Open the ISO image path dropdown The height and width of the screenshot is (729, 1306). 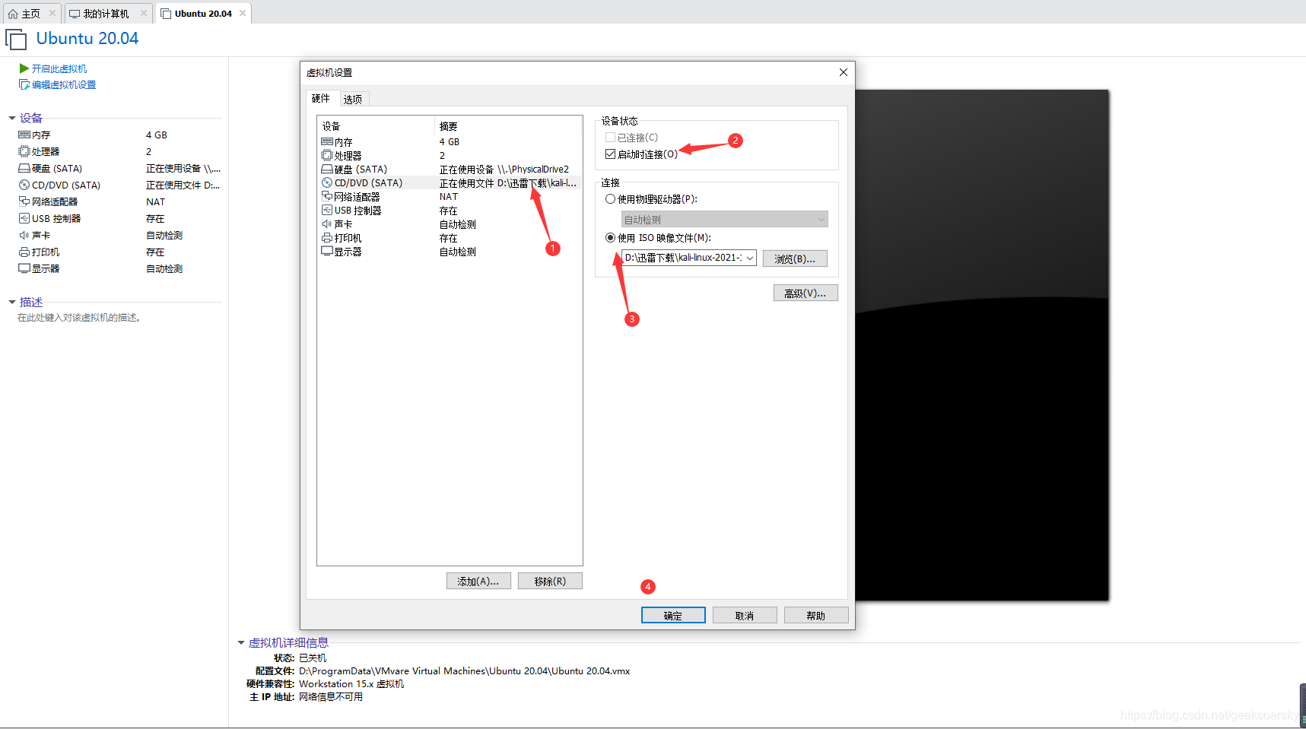point(750,258)
